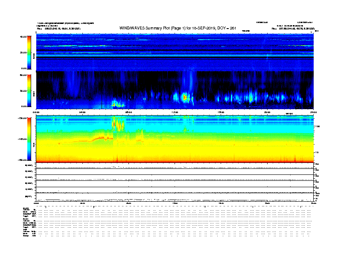Click the RAD2 color scale bar
The image size is (338, 261).
[29, 52]
